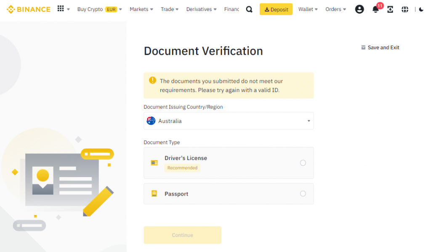The width and height of the screenshot is (431, 252).
Task: Expand the Australia country dropdown
Action: click(229, 121)
